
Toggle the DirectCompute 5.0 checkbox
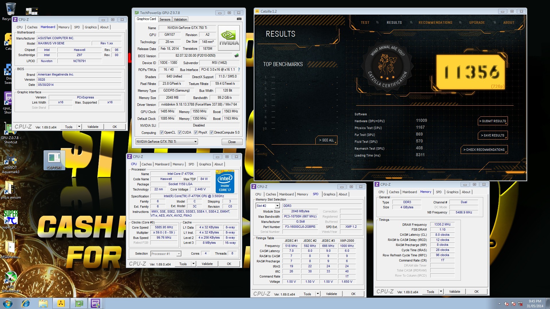[x=211, y=132]
